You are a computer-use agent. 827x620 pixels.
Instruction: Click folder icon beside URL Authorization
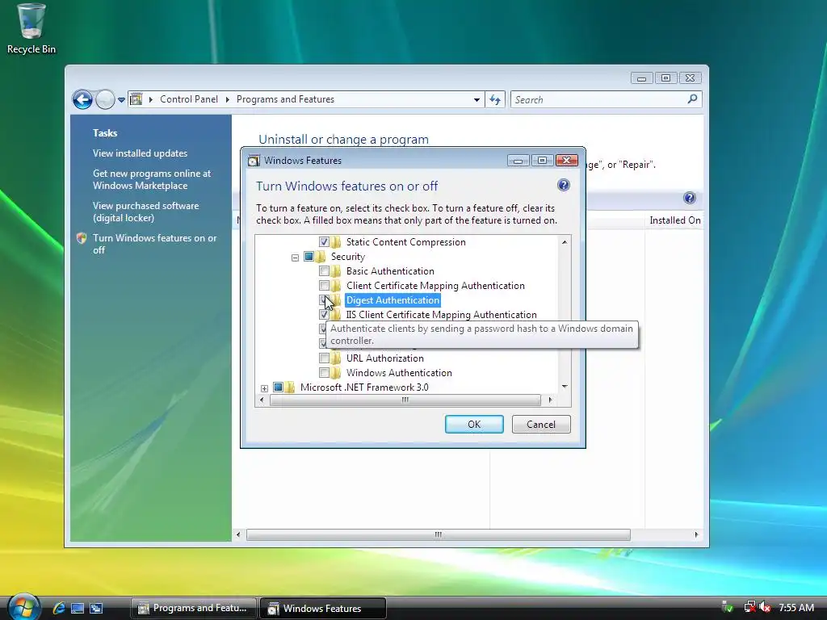(336, 358)
